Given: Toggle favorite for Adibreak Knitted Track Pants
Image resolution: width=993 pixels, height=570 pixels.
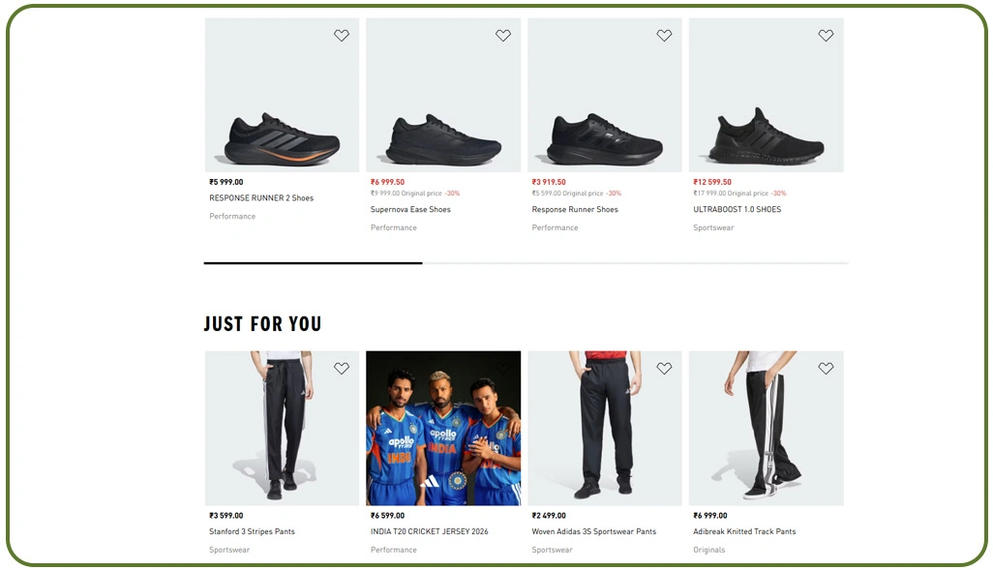Looking at the screenshot, I should pos(826,369).
